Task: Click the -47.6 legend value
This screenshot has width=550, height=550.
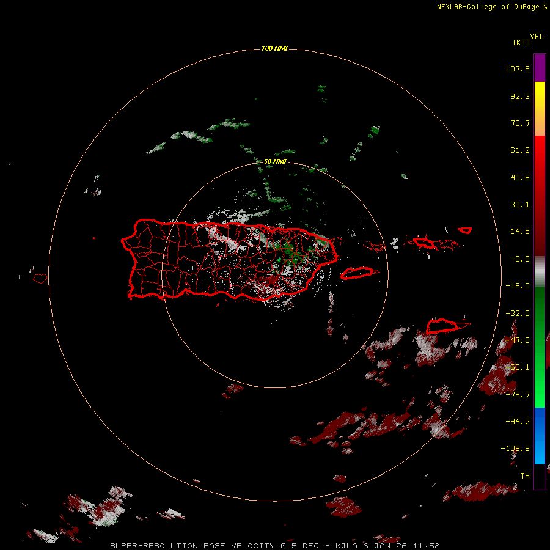Action: (518, 340)
